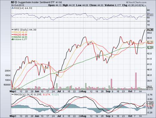Click the 18-Oct-2013 chart date
The height and width of the screenshot is (118, 156).
[18, 5]
